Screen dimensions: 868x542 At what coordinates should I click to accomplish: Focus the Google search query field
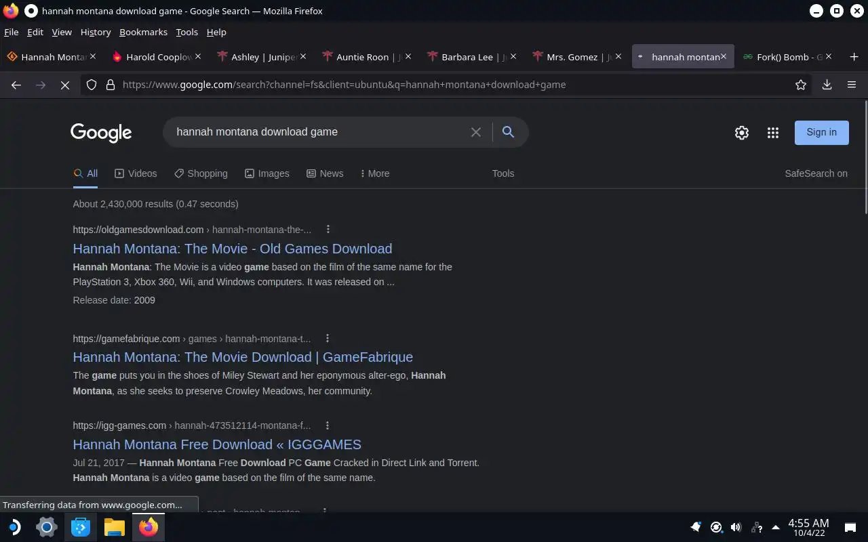pyautogui.click(x=319, y=132)
